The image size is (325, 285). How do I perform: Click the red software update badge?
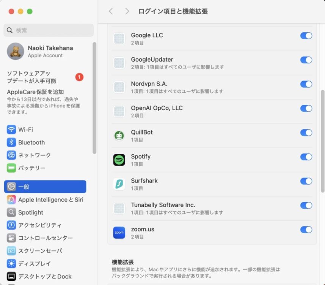point(79,77)
